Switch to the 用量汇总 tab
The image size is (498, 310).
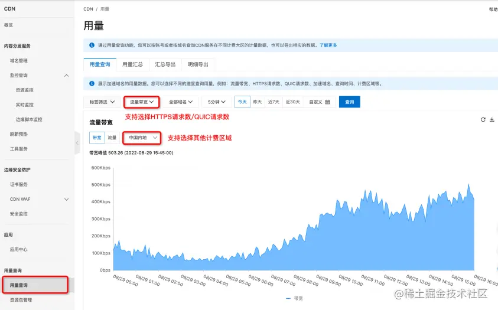[132, 64]
